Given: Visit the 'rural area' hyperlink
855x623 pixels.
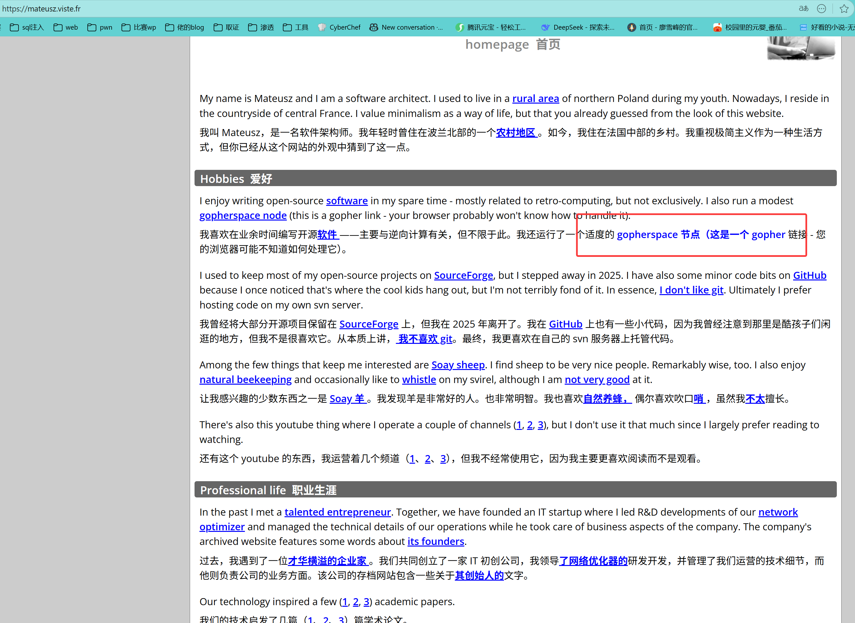Looking at the screenshot, I should click(535, 98).
